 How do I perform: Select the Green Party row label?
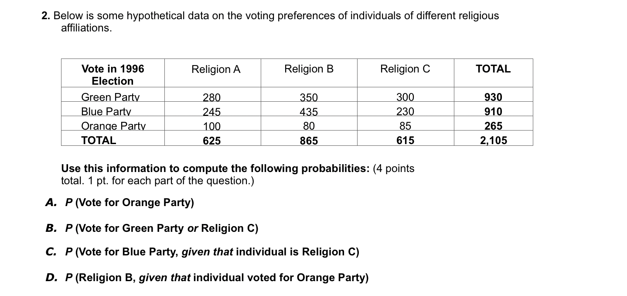click(110, 97)
